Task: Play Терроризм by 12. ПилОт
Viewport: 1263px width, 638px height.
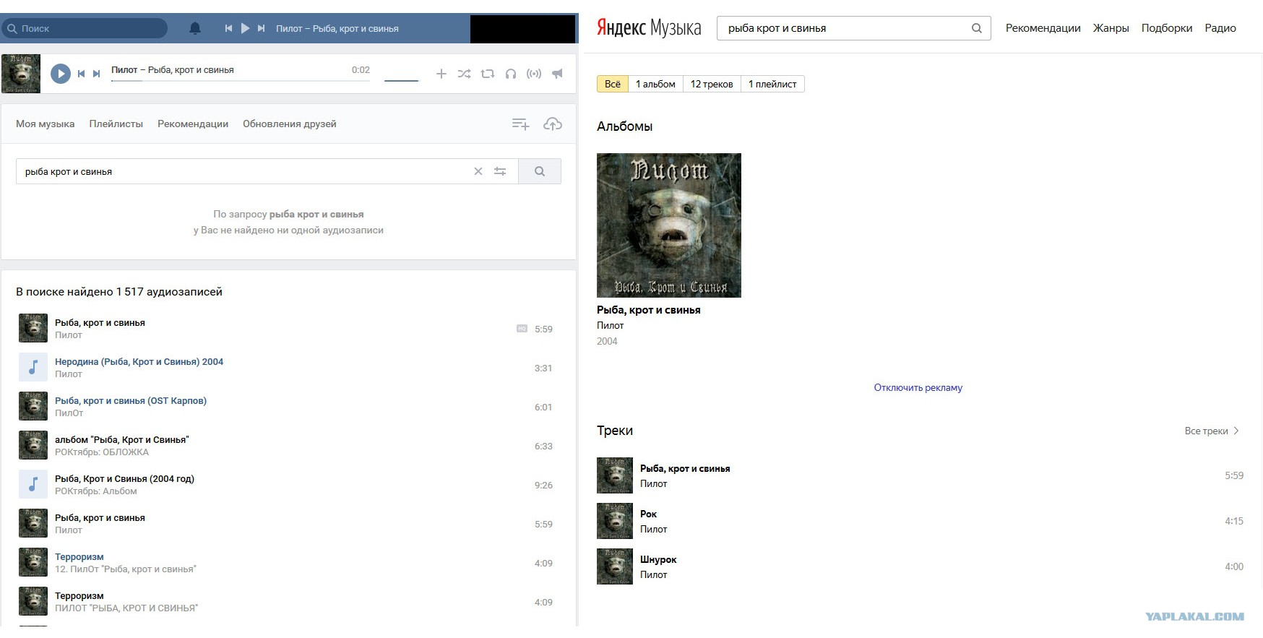Action: click(79, 557)
